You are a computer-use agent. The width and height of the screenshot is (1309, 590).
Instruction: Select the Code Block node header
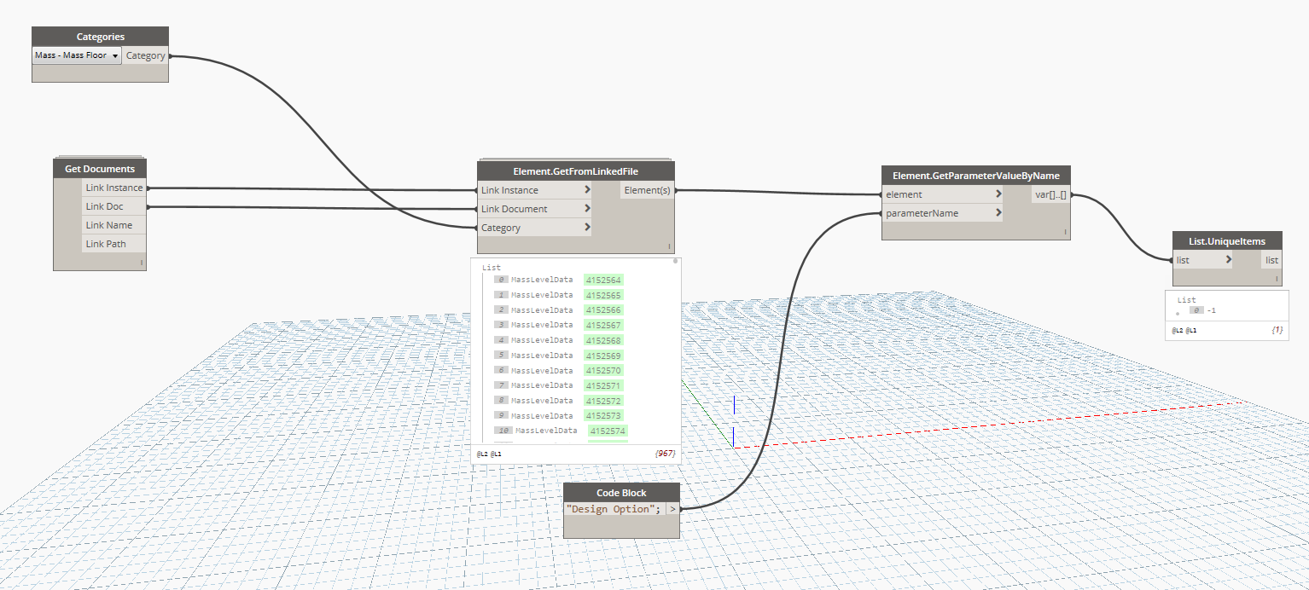(621, 493)
